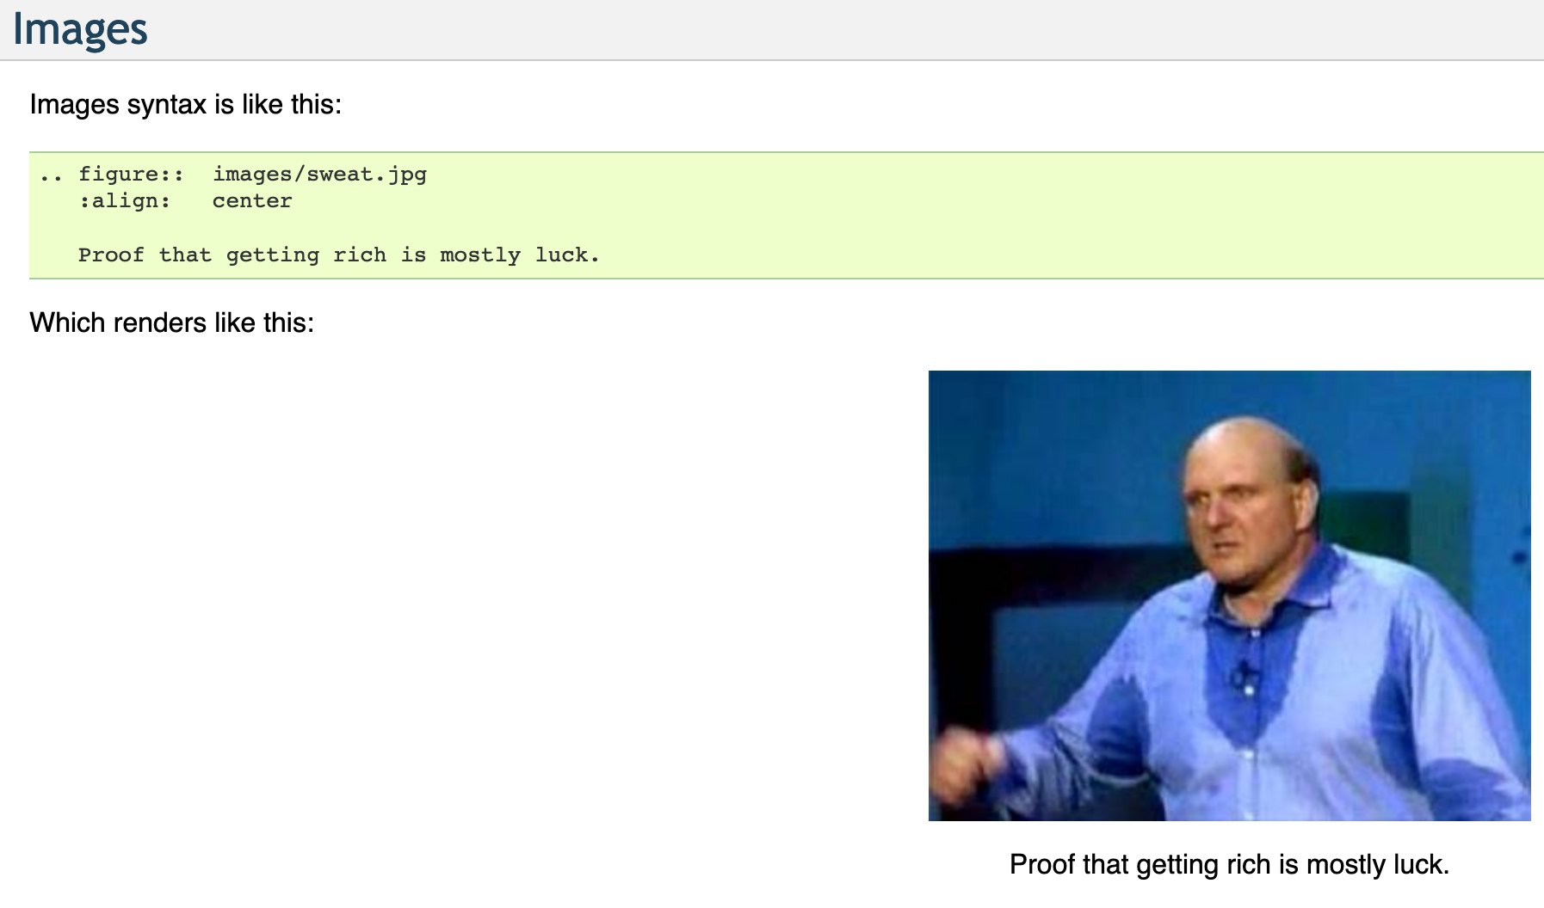The width and height of the screenshot is (1544, 908).
Task: Select the caption below the rendered figure
Action: [1229, 864]
